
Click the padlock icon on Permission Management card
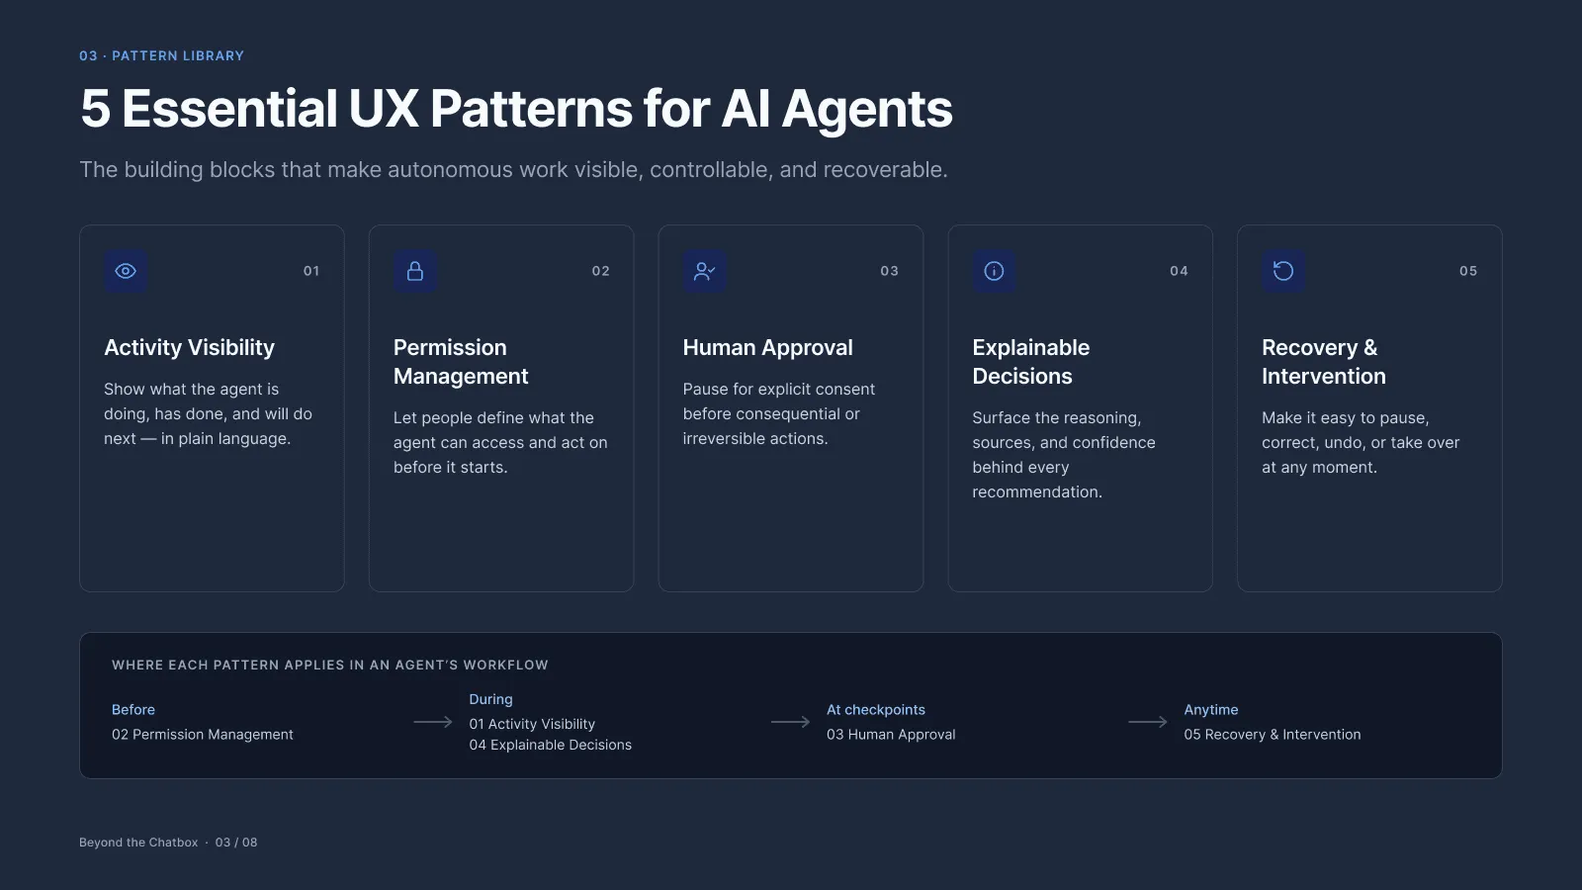coord(415,271)
